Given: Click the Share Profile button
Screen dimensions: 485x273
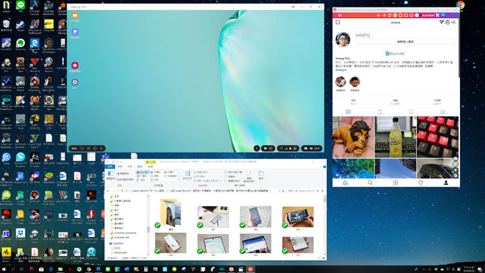Looking at the screenshot, I should tap(395, 53).
